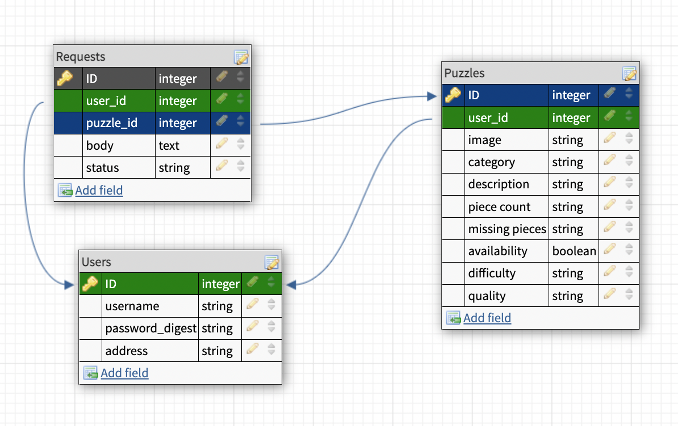Edit the status field pencil

pos(222,166)
